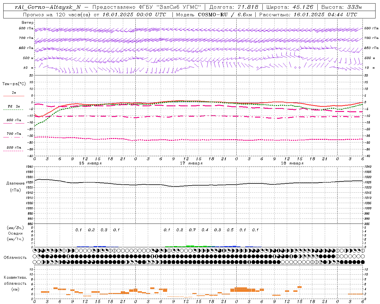Click the Модель COSMO-RU / 6.6км label
This screenshot has height=304, width=380.
(214, 15)
